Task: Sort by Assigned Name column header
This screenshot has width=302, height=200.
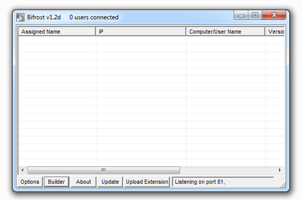Action: 57,32
